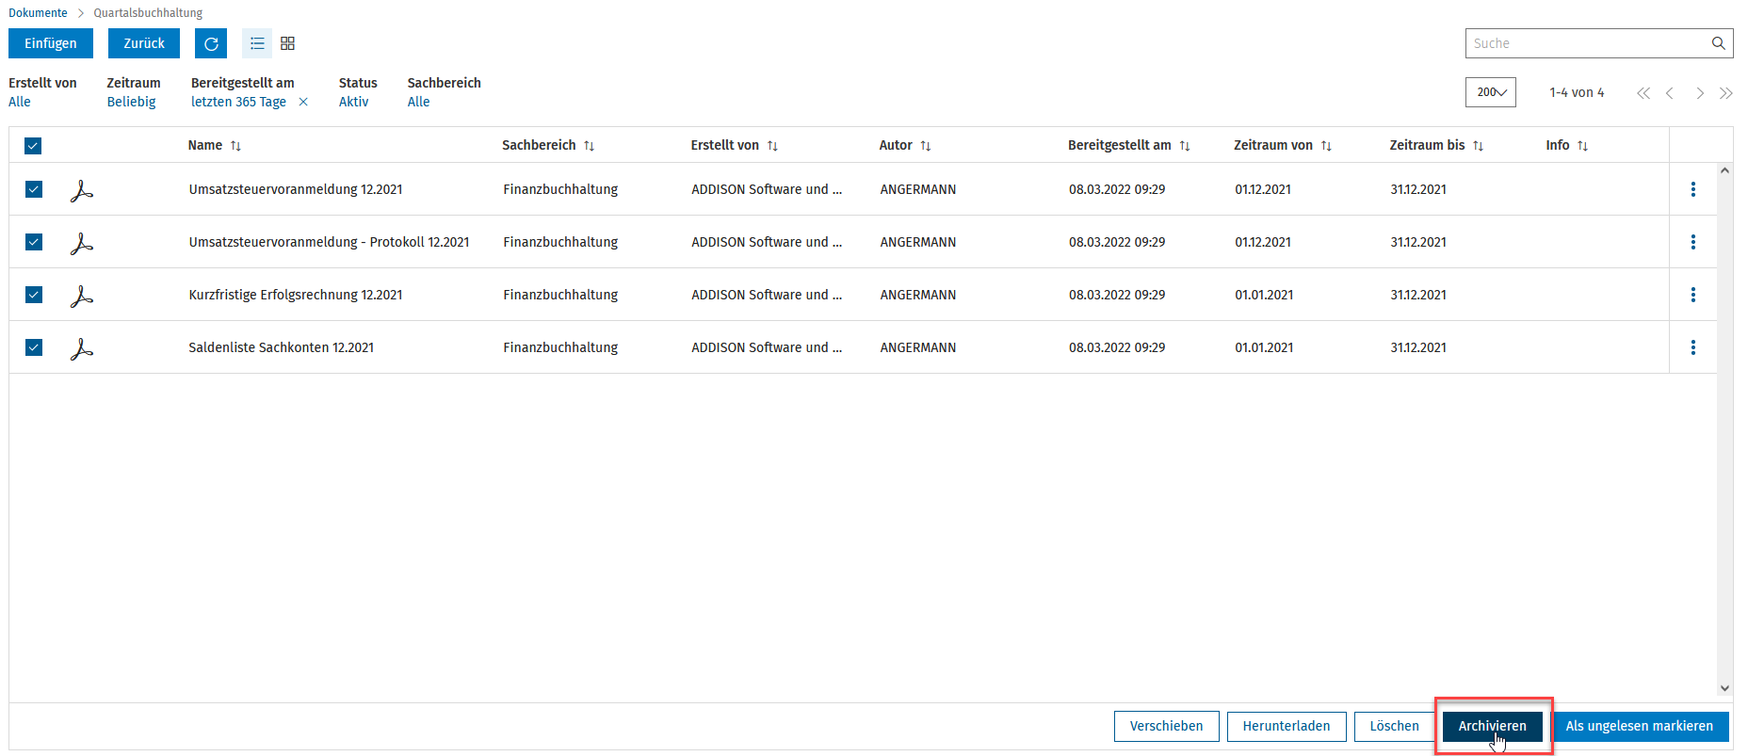
Task: Click the Zurück button
Action: click(x=144, y=43)
